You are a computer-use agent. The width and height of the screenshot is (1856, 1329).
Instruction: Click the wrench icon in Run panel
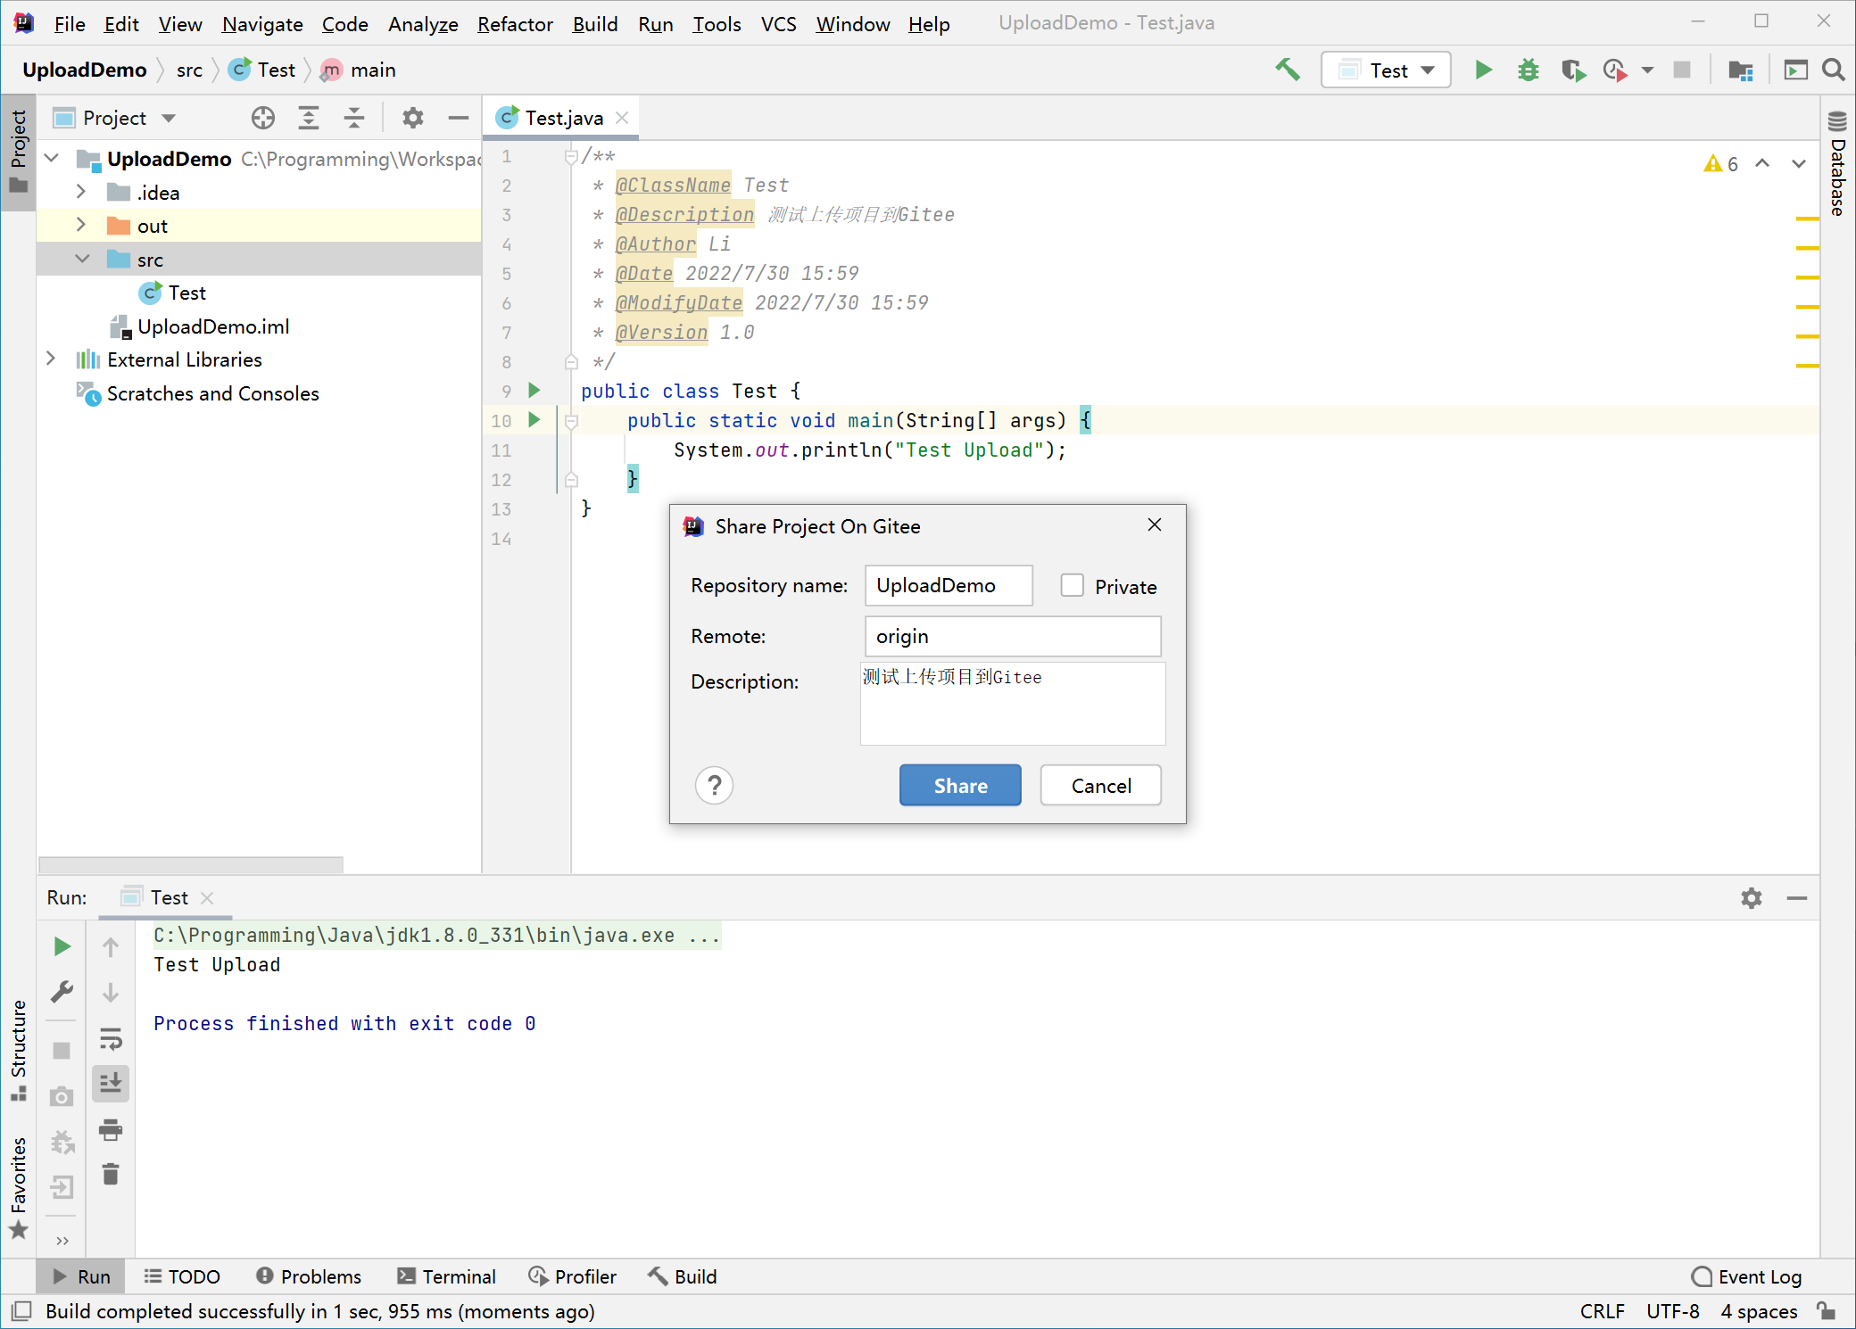tap(62, 992)
